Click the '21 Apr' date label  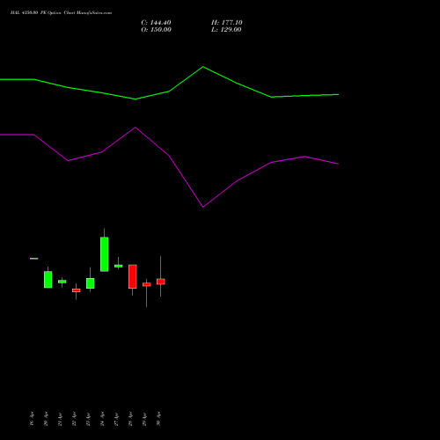pos(60,419)
